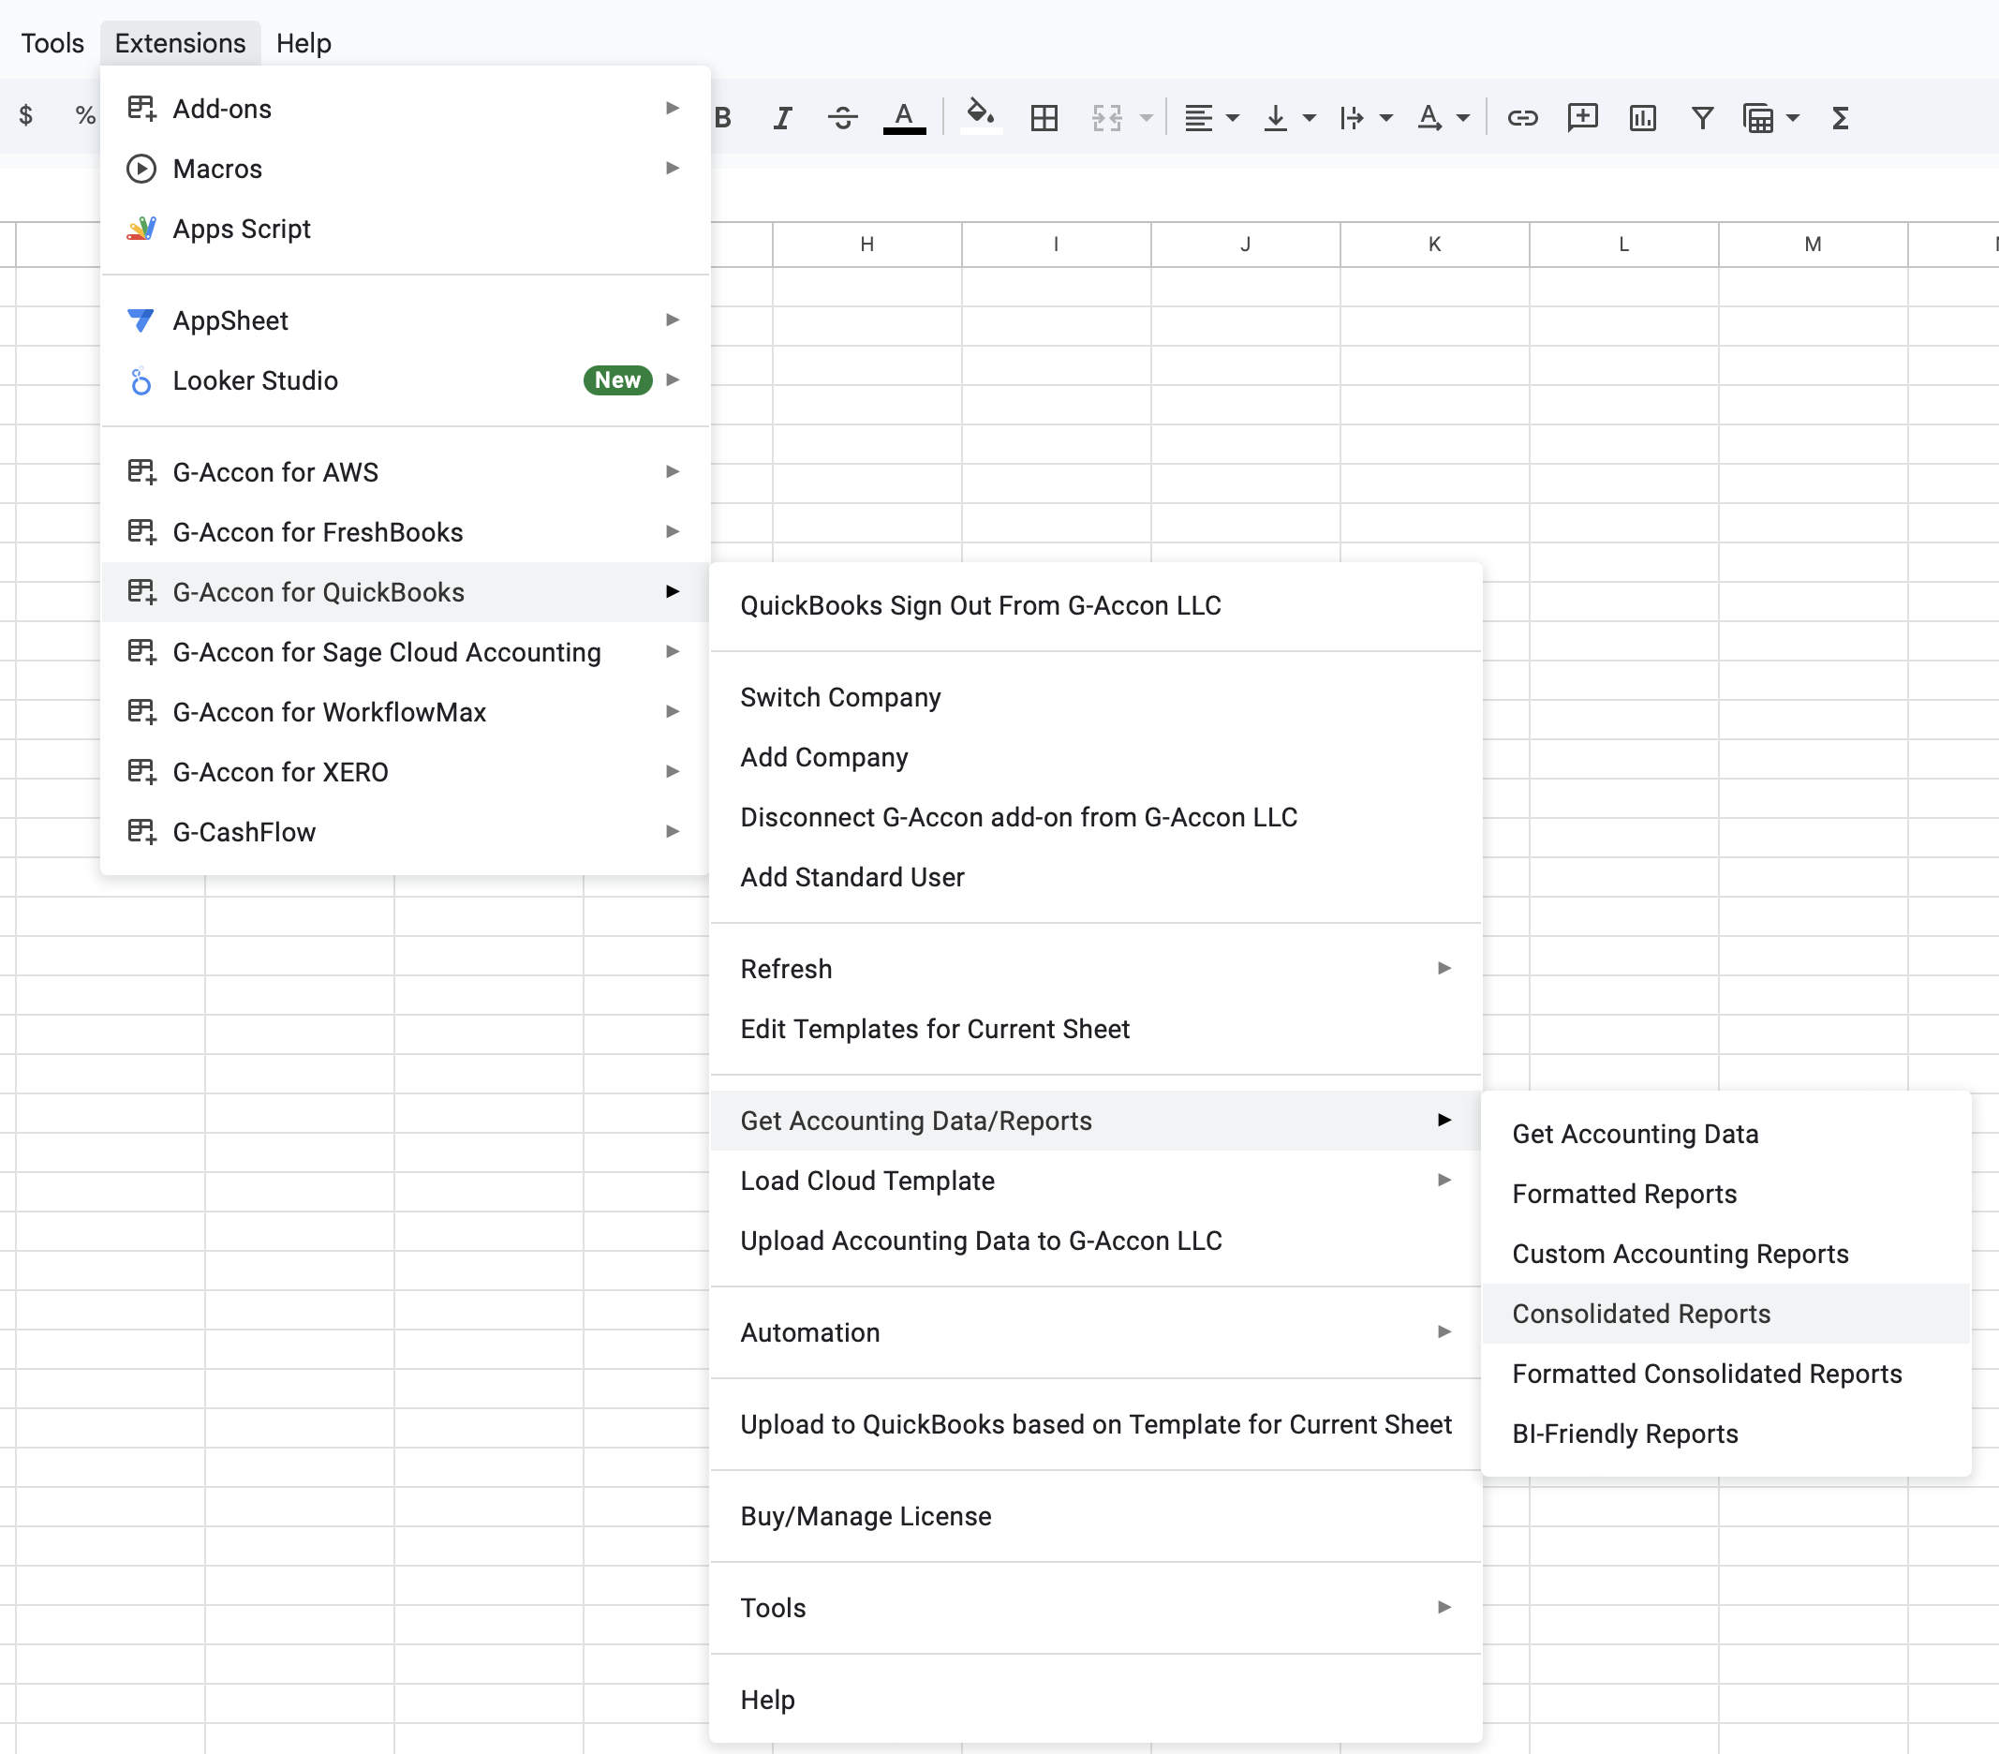Toggle bold formatting in toolbar
Image resolution: width=1999 pixels, height=1754 pixels.
(x=723, y=118)
